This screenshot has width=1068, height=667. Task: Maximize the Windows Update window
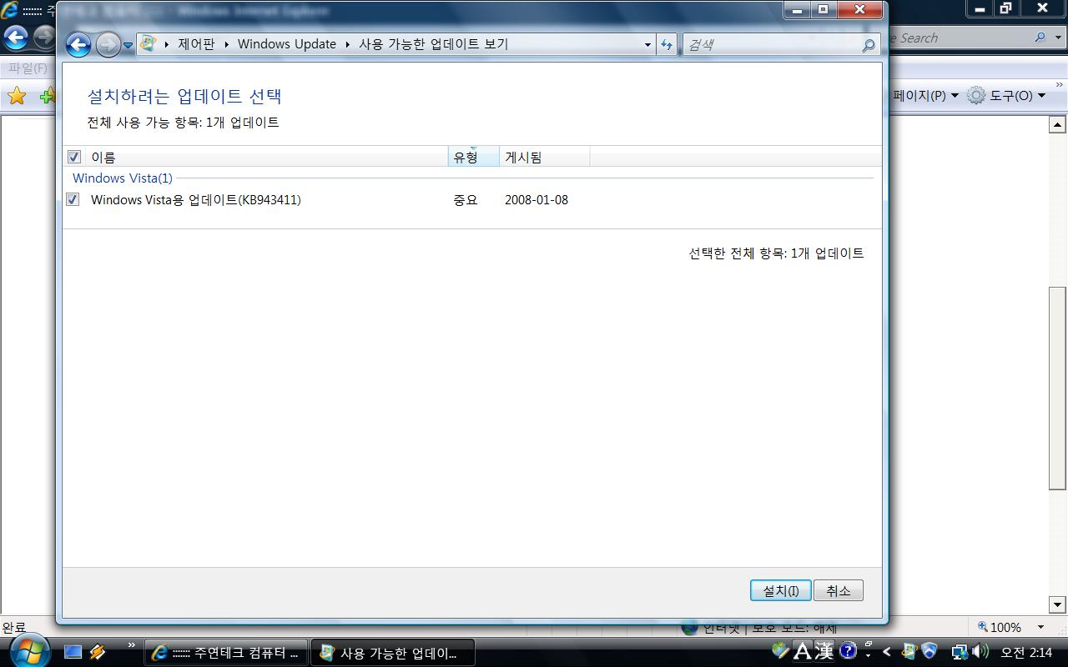click(824, 10)
